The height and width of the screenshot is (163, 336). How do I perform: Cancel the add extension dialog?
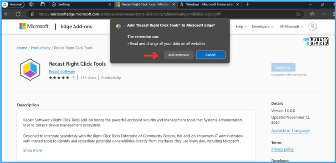(x=210, y=55)
